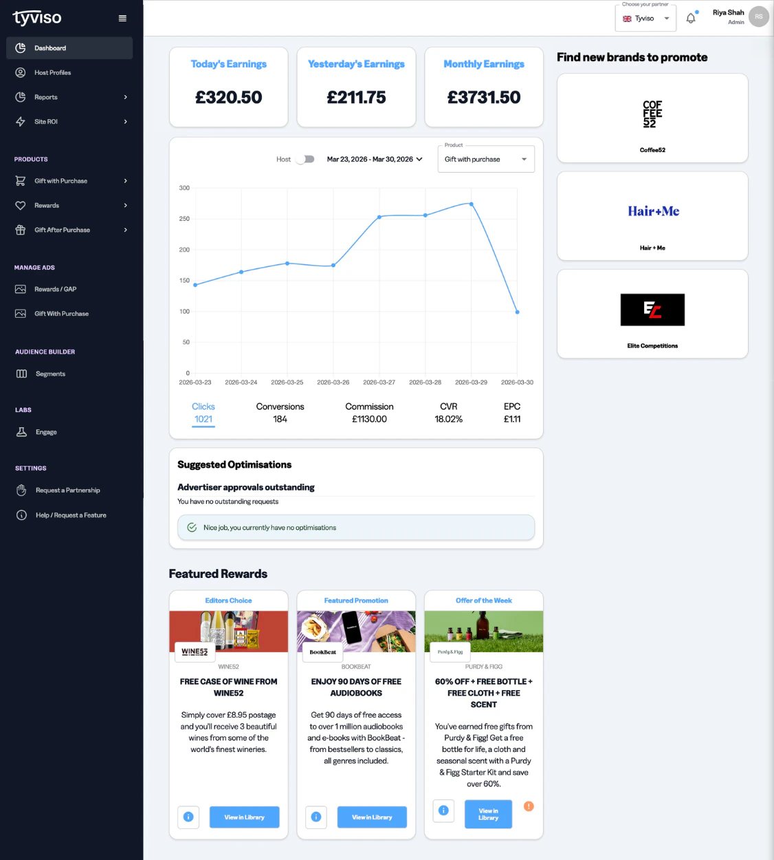Open Host Profiles from the sidebar
The image size is (774, 860).
53,72
